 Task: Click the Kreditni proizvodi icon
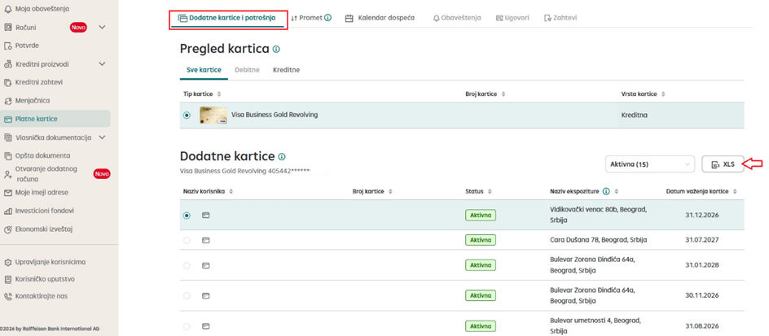tap(7, 64)
